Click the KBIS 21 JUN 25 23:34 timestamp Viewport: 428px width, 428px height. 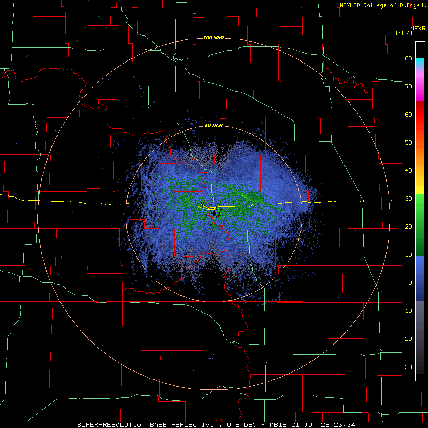coord(312,425)
